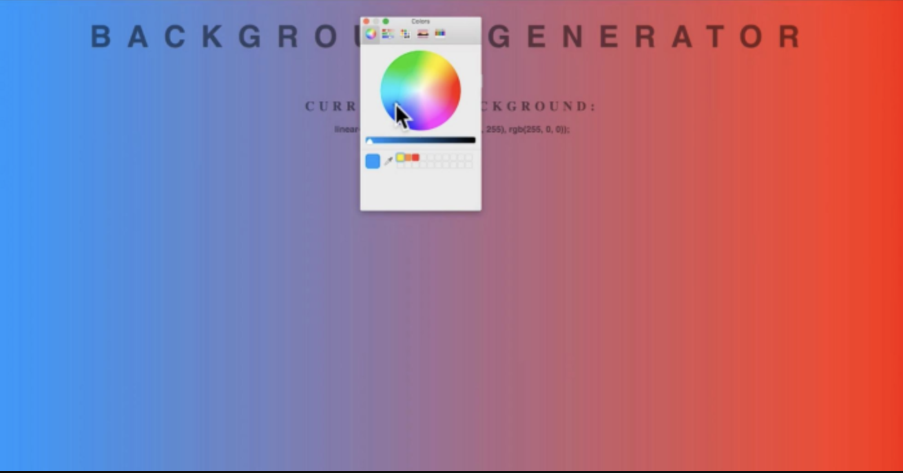Switch to the Image Palettes tab
The height and width of the screenshot is (473, 903).
click(x=422, y=34)
